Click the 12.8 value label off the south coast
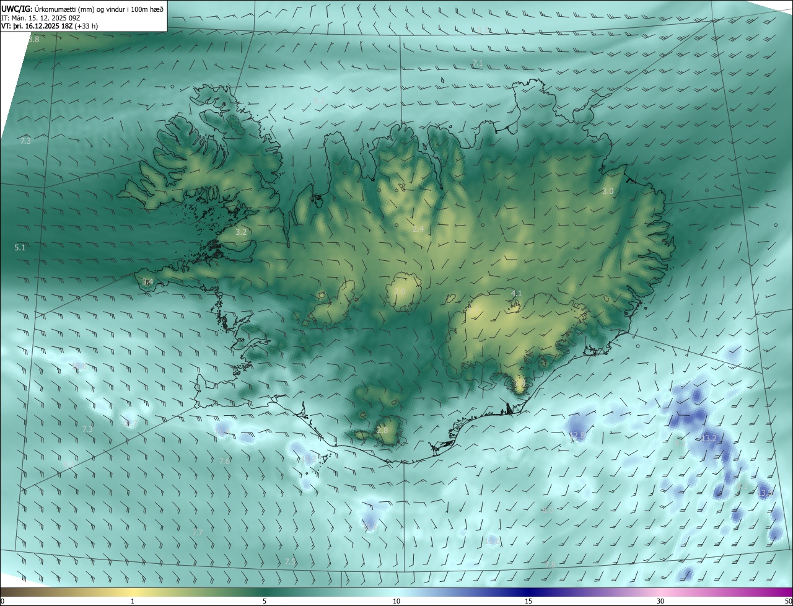The image size is (793, 606). [577, 436]
